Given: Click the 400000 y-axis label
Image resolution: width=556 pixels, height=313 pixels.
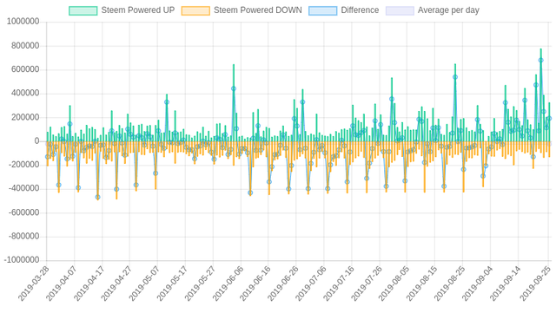Looking at the screenshot, I should tap(25, 93).
